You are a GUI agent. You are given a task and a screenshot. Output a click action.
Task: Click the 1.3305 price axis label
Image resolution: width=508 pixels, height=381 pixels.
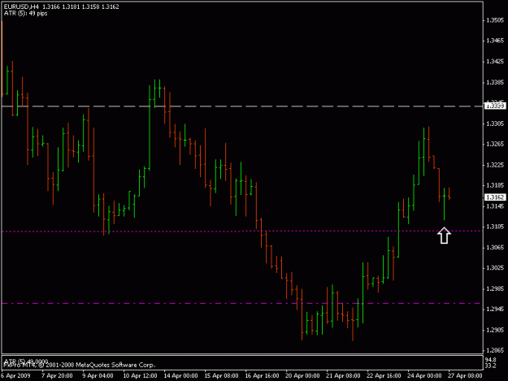point(495,123)
